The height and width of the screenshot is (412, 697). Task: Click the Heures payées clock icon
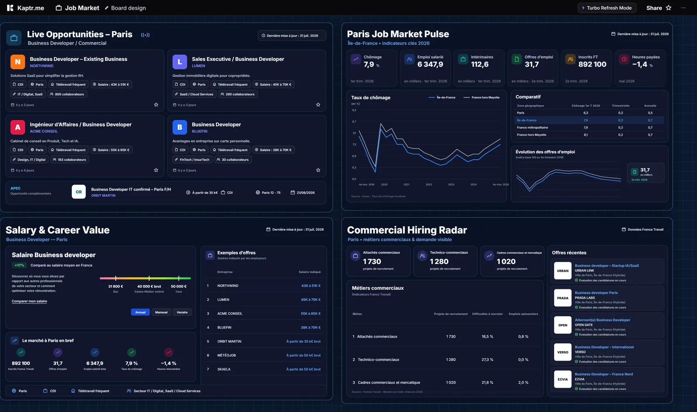click(x=624, y=59)
